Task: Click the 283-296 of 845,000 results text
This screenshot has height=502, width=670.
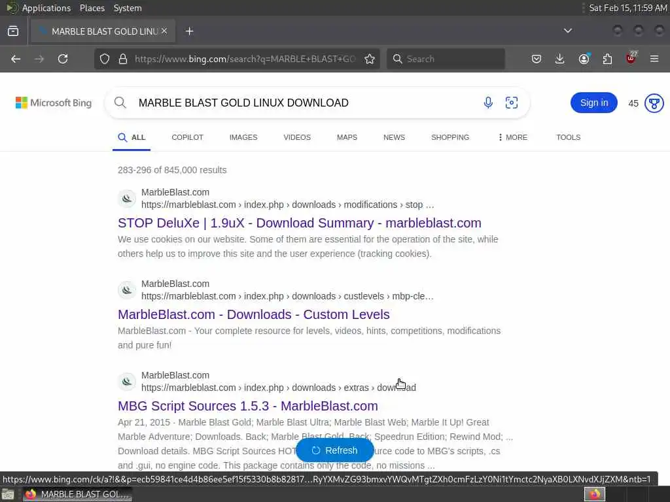Action: (x=172, y=170)
